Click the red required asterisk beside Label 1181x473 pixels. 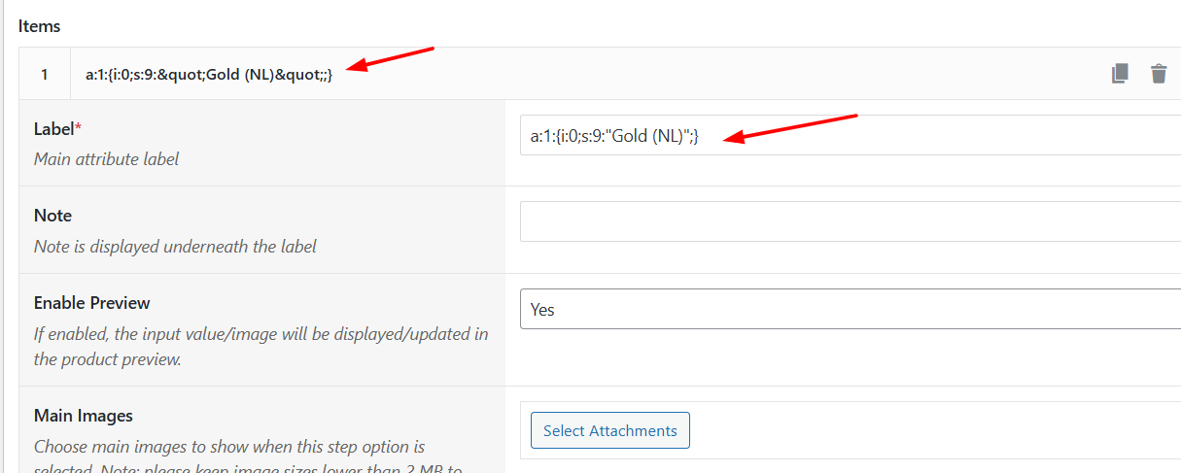click(x=78, y=126)
